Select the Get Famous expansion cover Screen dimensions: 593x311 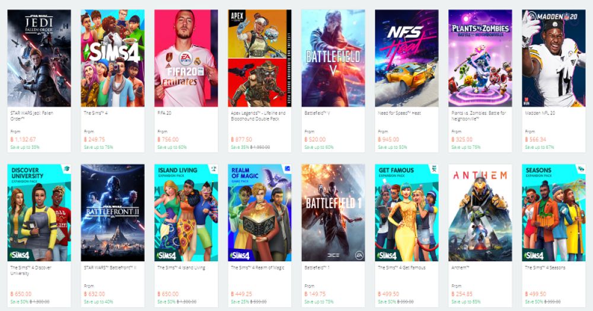407,213
